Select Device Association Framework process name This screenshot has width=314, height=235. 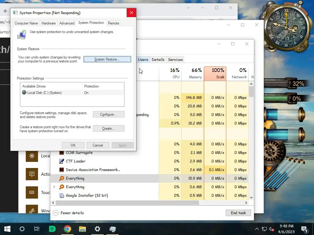[93, 170]
